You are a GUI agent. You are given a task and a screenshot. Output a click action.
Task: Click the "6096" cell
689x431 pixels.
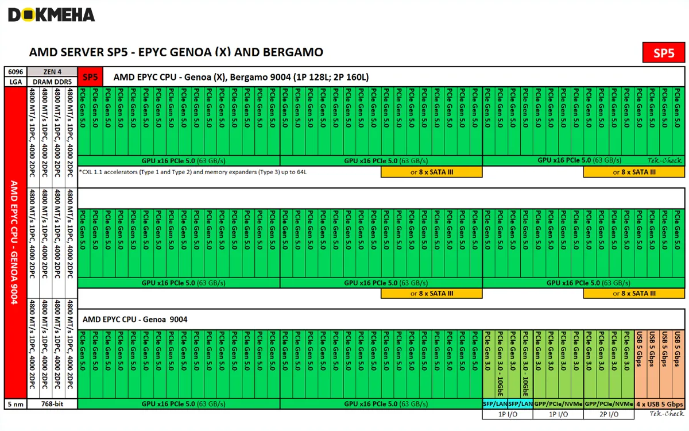click(15, 72)
